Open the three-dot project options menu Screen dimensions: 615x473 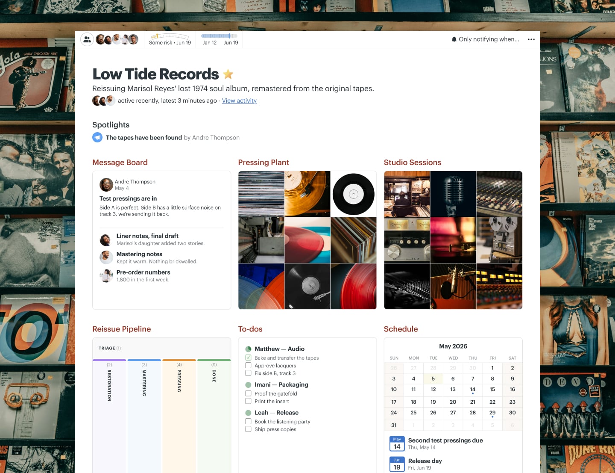tap(531, 39)
